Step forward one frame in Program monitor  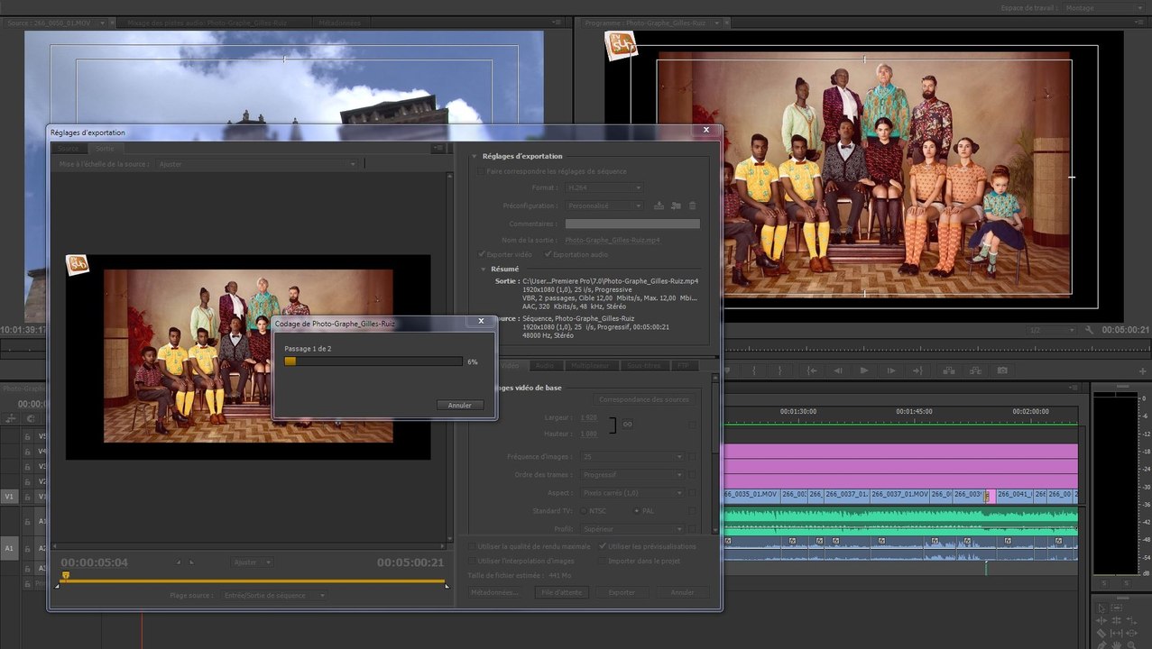click(x=891, y=370)
